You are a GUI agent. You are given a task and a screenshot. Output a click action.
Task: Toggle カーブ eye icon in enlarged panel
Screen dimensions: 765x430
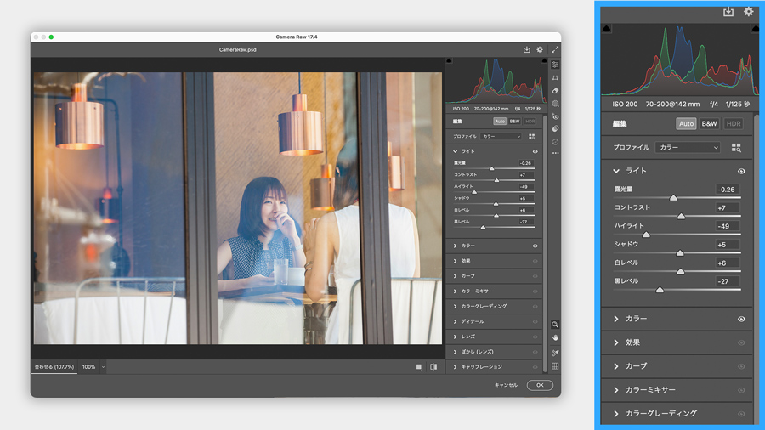(x=741, y=366)
